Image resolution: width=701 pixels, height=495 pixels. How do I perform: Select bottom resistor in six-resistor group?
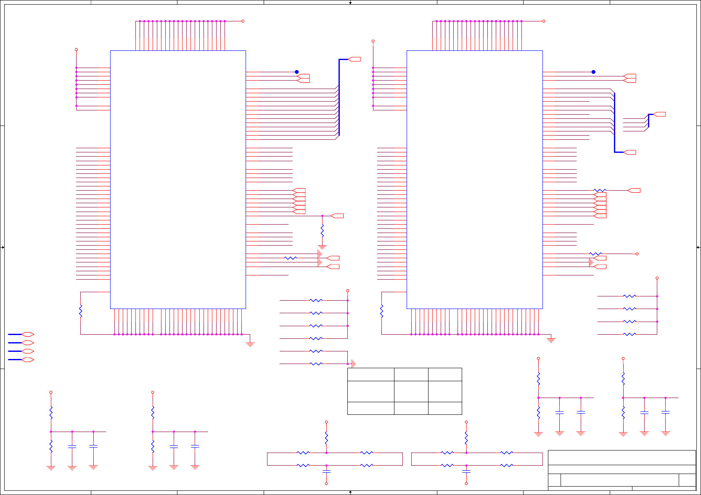click(x=316, y=364)
